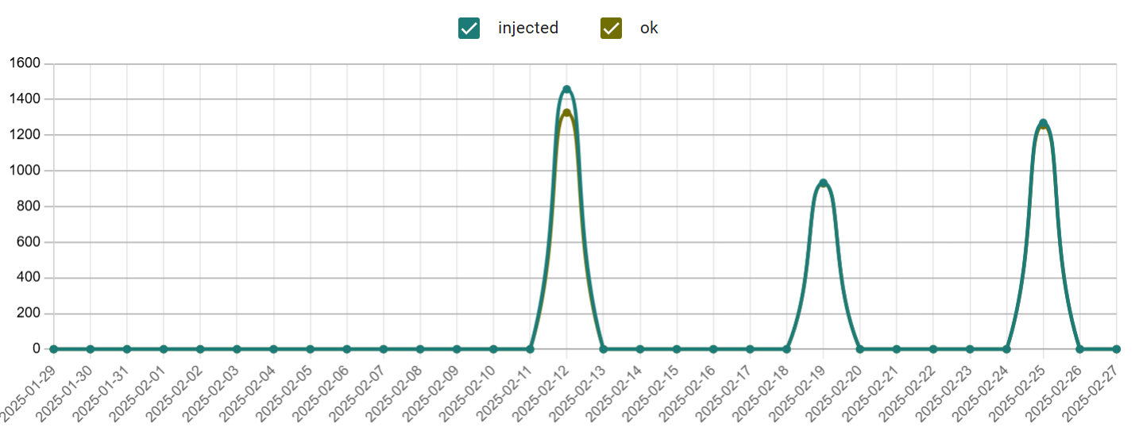1143x435 pixels.
Task: Click the data point on 2025-02-18
Action: click(786, 349)
